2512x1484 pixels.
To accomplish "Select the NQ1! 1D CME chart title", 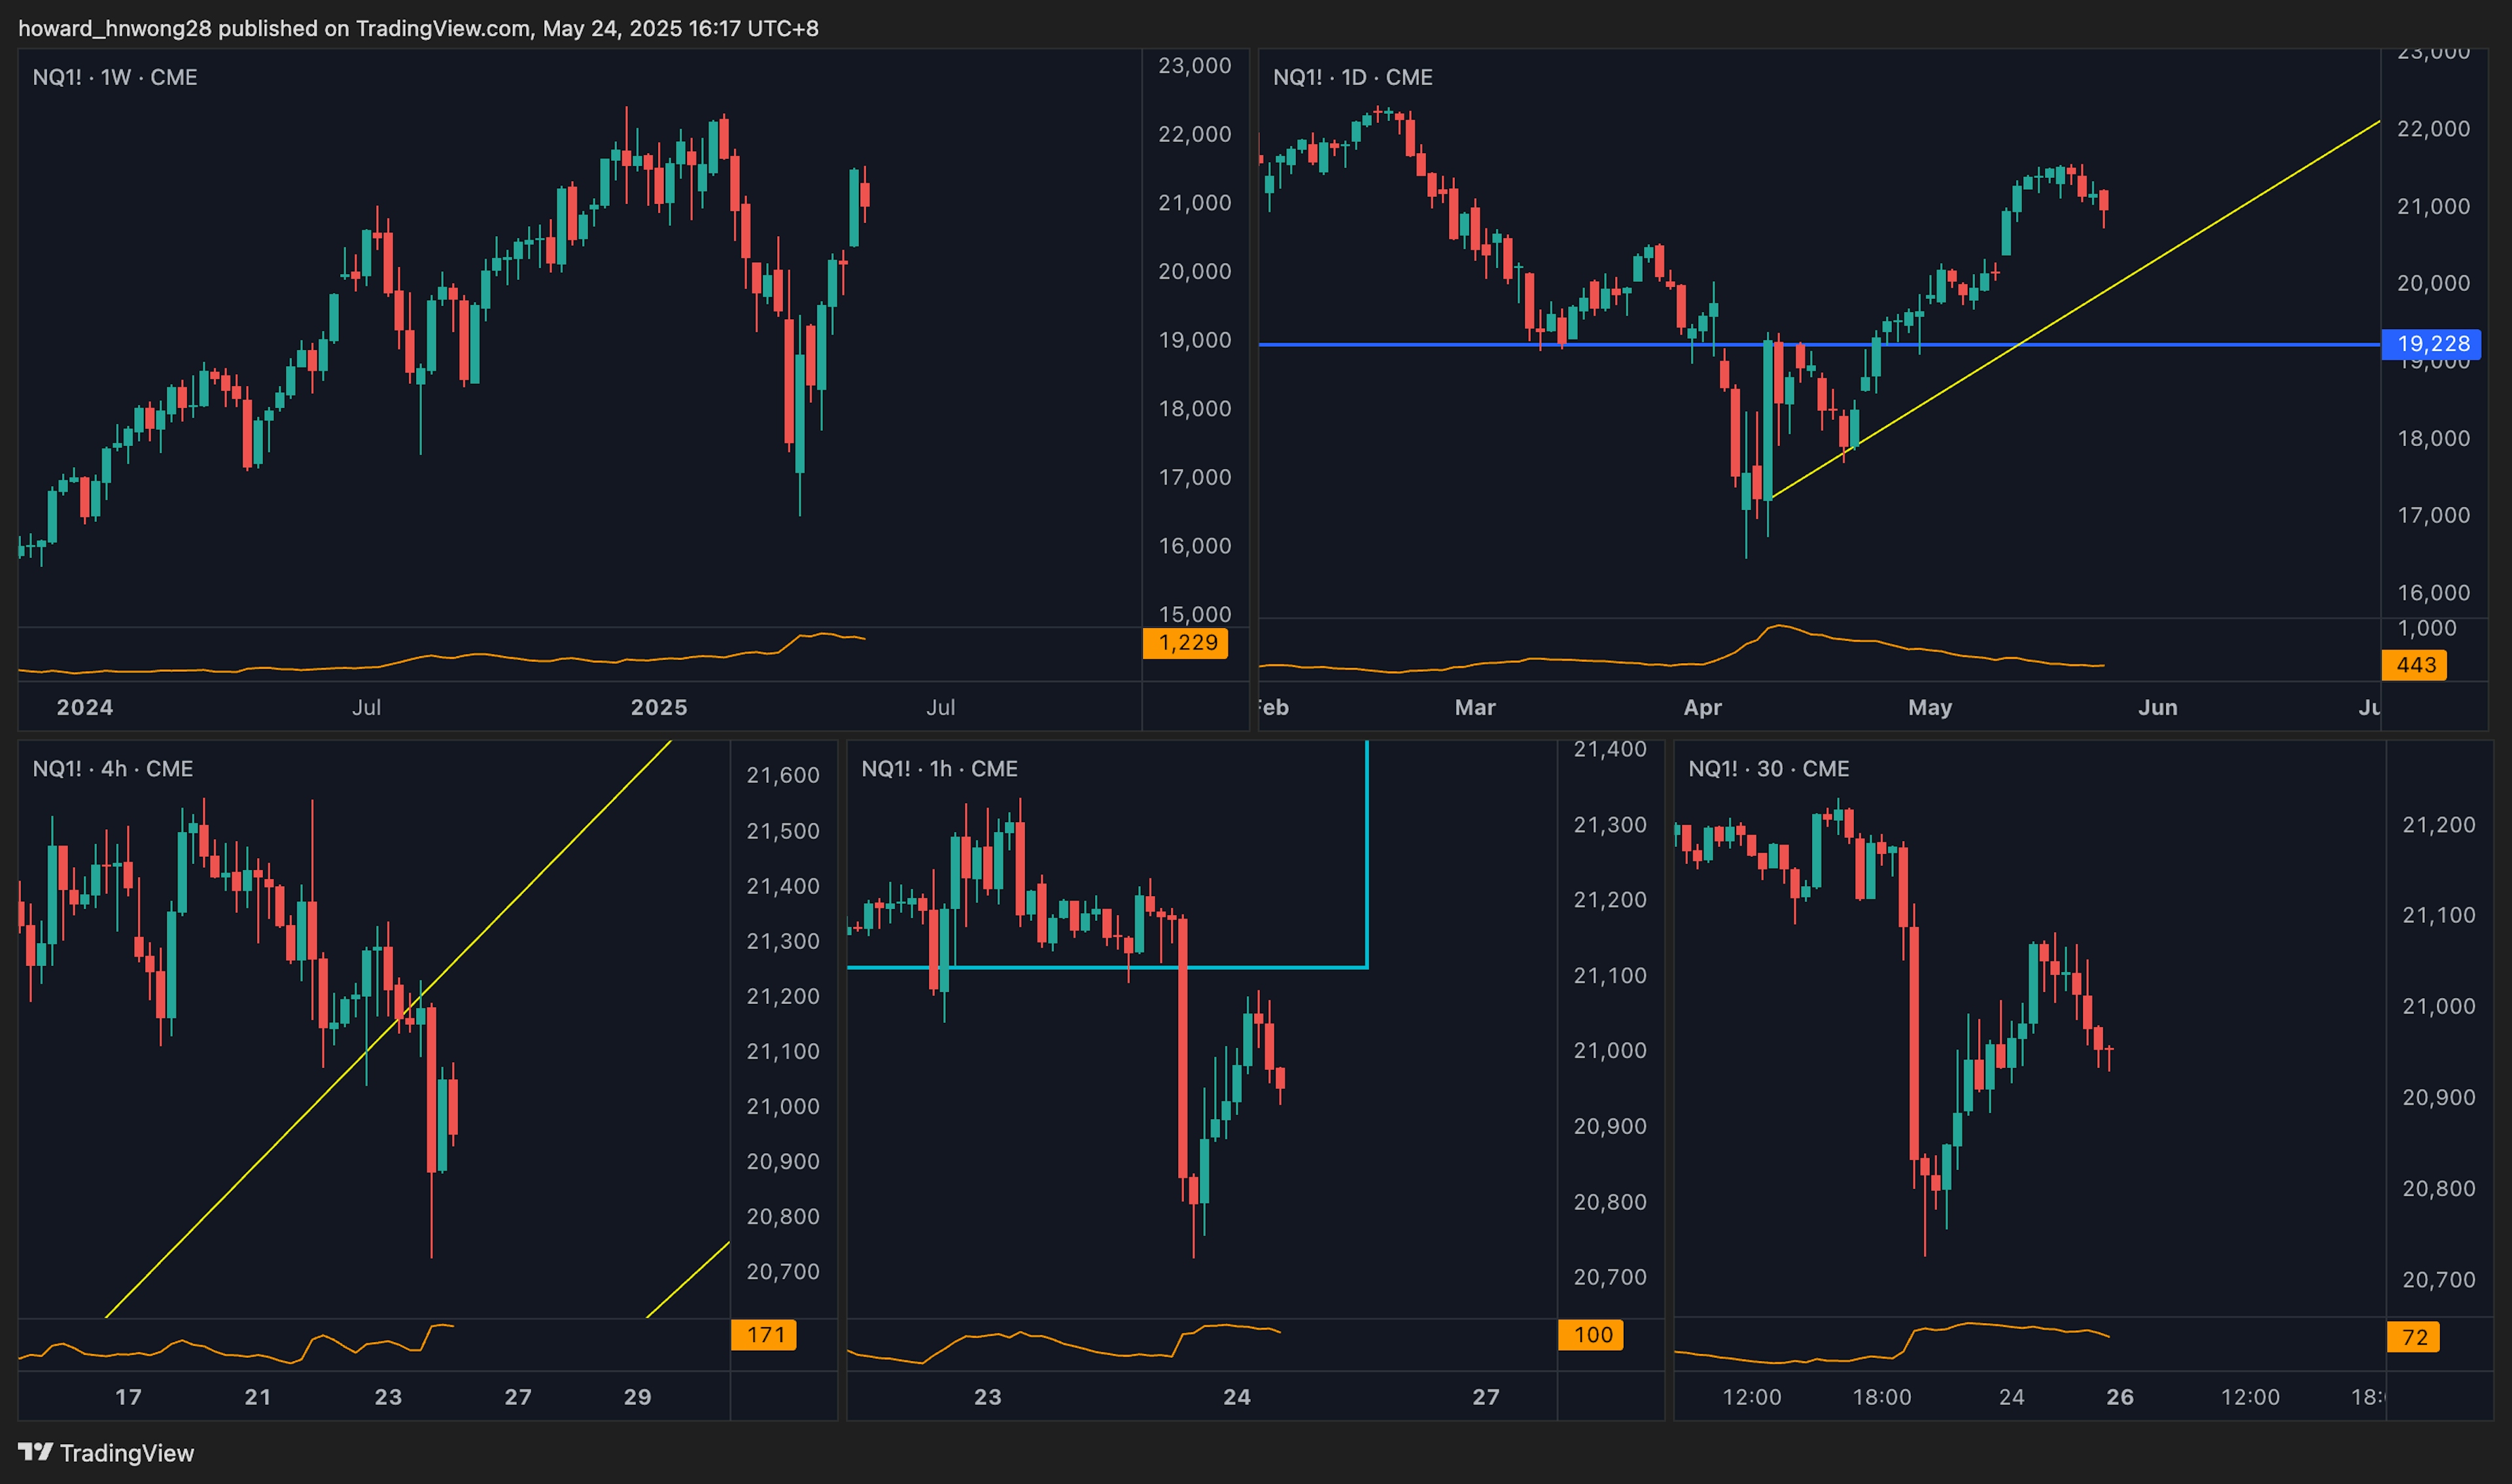I will (1352, 77).
